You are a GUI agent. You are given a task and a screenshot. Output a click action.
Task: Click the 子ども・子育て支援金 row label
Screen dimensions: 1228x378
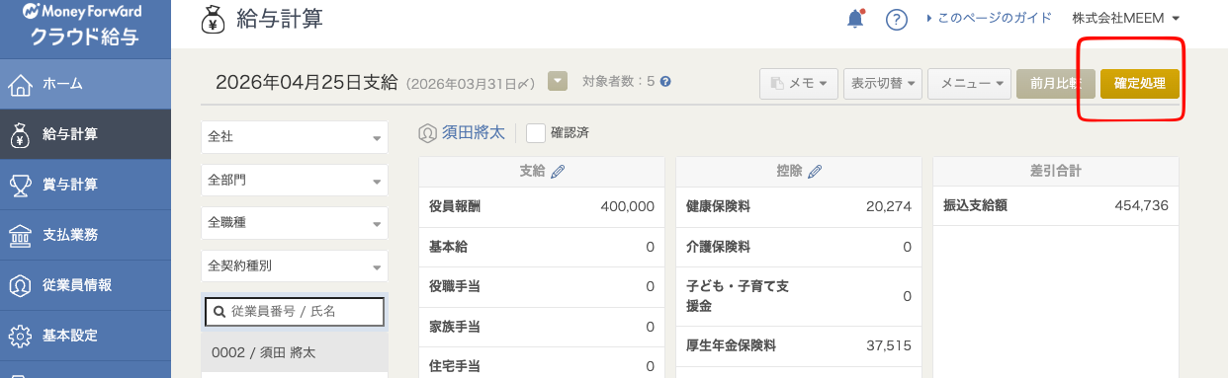(x=738, y=296)
